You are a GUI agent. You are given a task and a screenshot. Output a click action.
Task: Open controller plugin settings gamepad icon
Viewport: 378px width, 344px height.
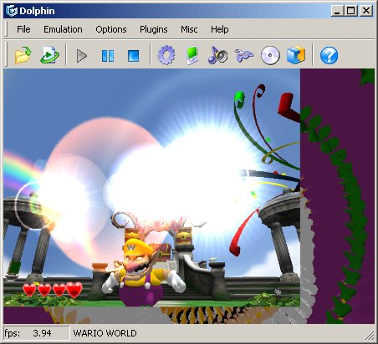coord(244,55)
